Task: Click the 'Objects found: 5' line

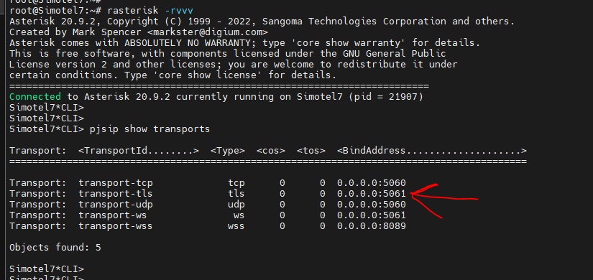Action: pyautogui.click(x=55, y=248)
